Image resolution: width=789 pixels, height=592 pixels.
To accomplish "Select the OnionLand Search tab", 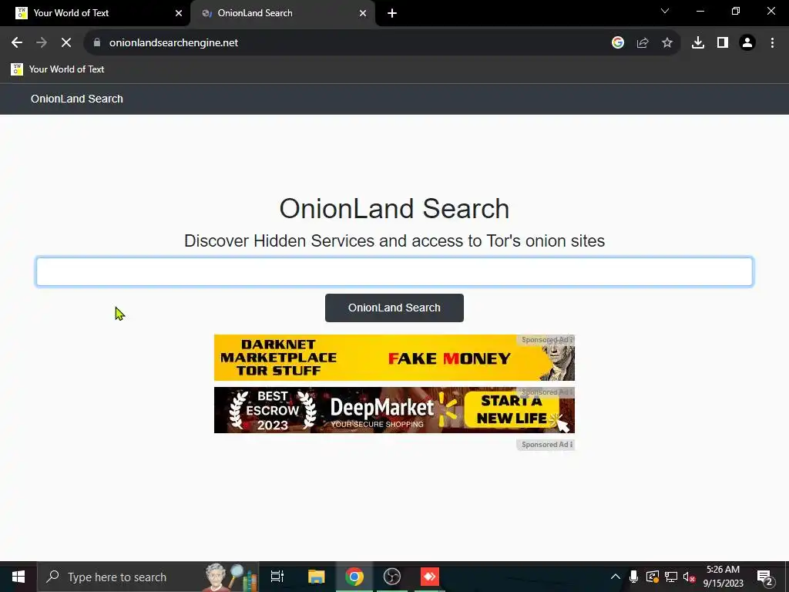I will tap(282, 13).
